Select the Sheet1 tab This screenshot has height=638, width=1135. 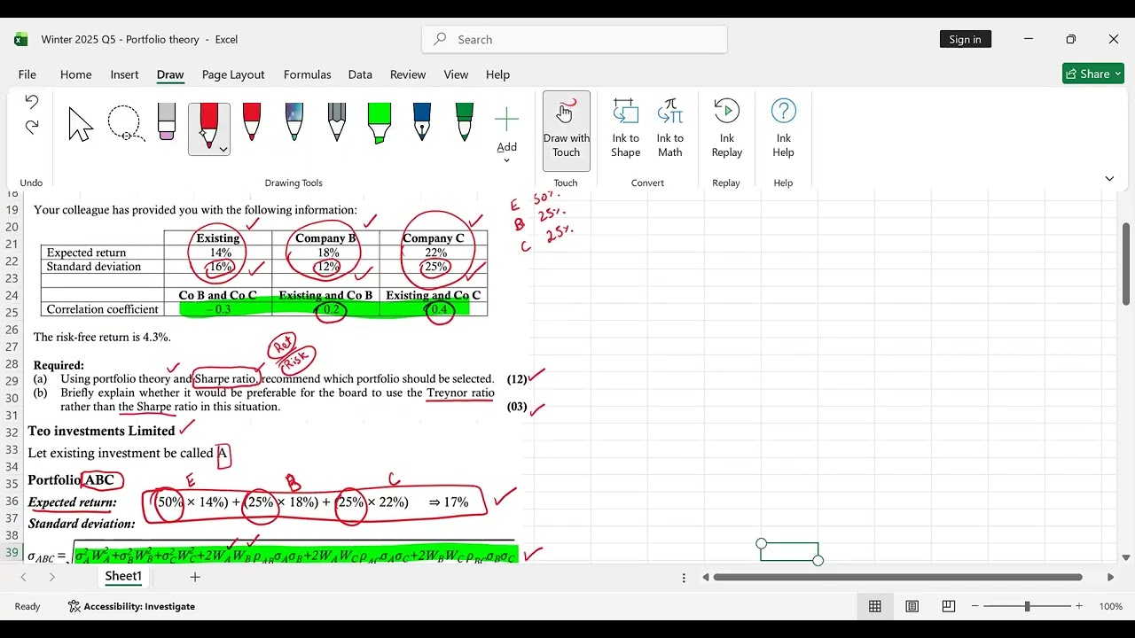(123, 577)
